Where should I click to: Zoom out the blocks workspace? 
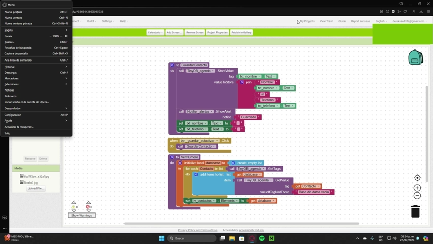click(417, 196)
